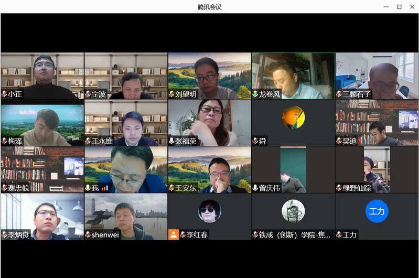Click the active green mic icon of 龙卷风
This screenshot has height=278, width=419.
(255, 94)
